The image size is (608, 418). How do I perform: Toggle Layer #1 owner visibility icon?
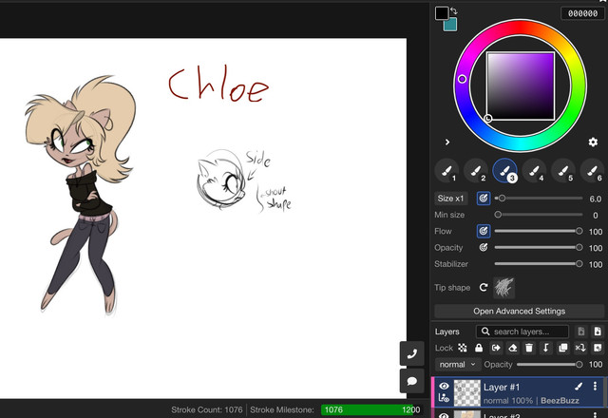445,398
